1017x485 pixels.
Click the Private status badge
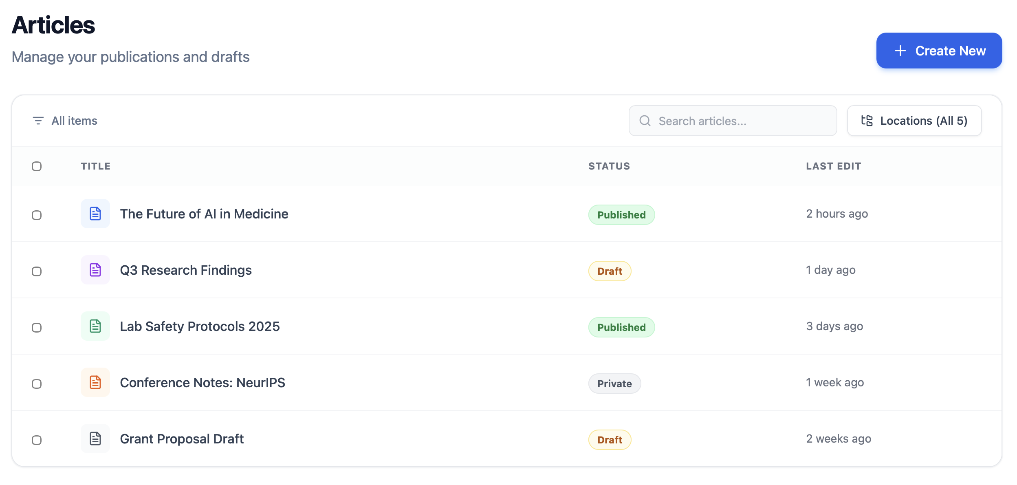tap(614, 384)
